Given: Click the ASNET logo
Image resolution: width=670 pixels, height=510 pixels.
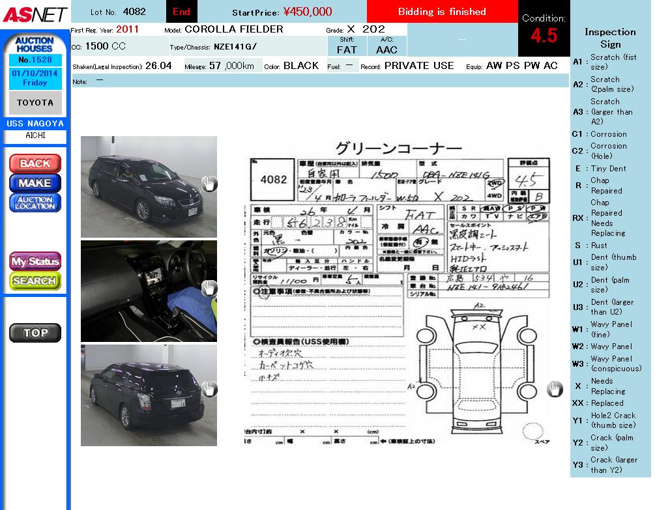Looking at the screenshot, I should [x=34, y=14].
